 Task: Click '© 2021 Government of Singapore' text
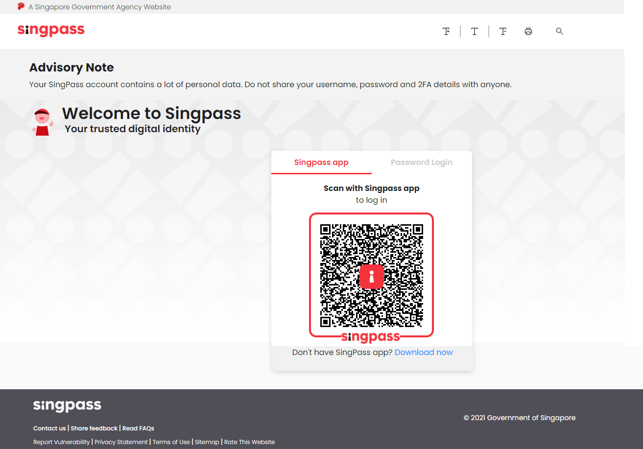click(x=520, y=418)
